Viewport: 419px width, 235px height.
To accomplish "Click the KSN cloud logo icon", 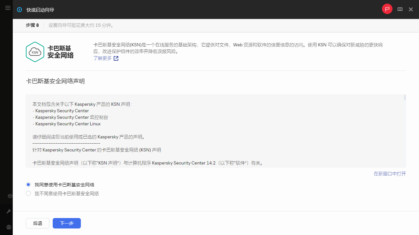I will coord(35,52).
